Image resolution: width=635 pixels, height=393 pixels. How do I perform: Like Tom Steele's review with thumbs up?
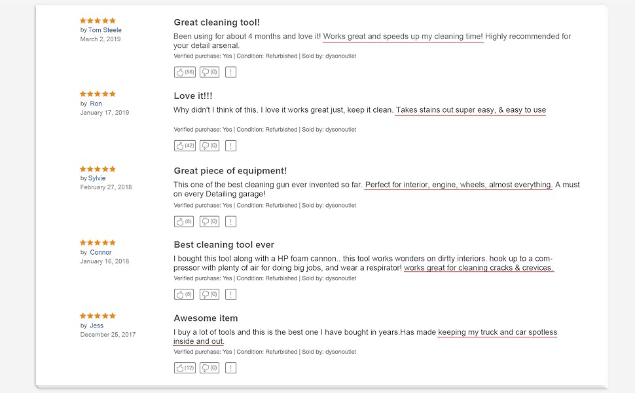[184, 72]
